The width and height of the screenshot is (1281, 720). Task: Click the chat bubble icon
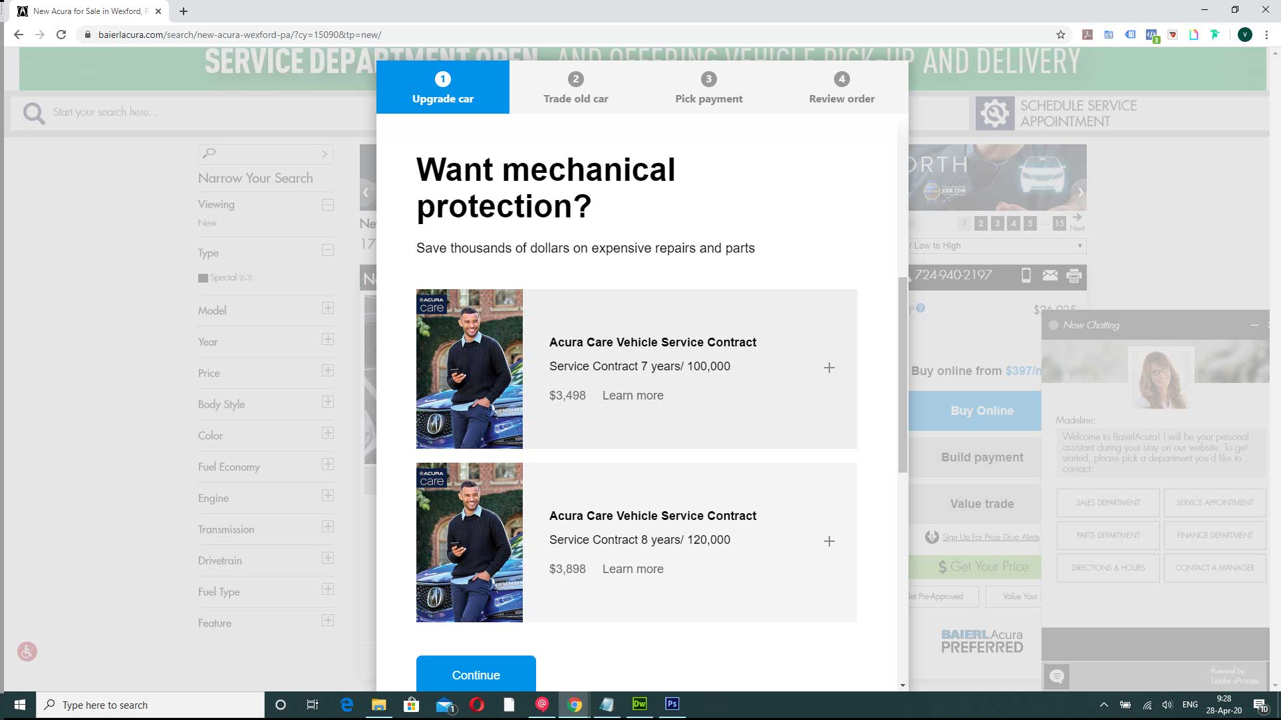[1056, 677]
